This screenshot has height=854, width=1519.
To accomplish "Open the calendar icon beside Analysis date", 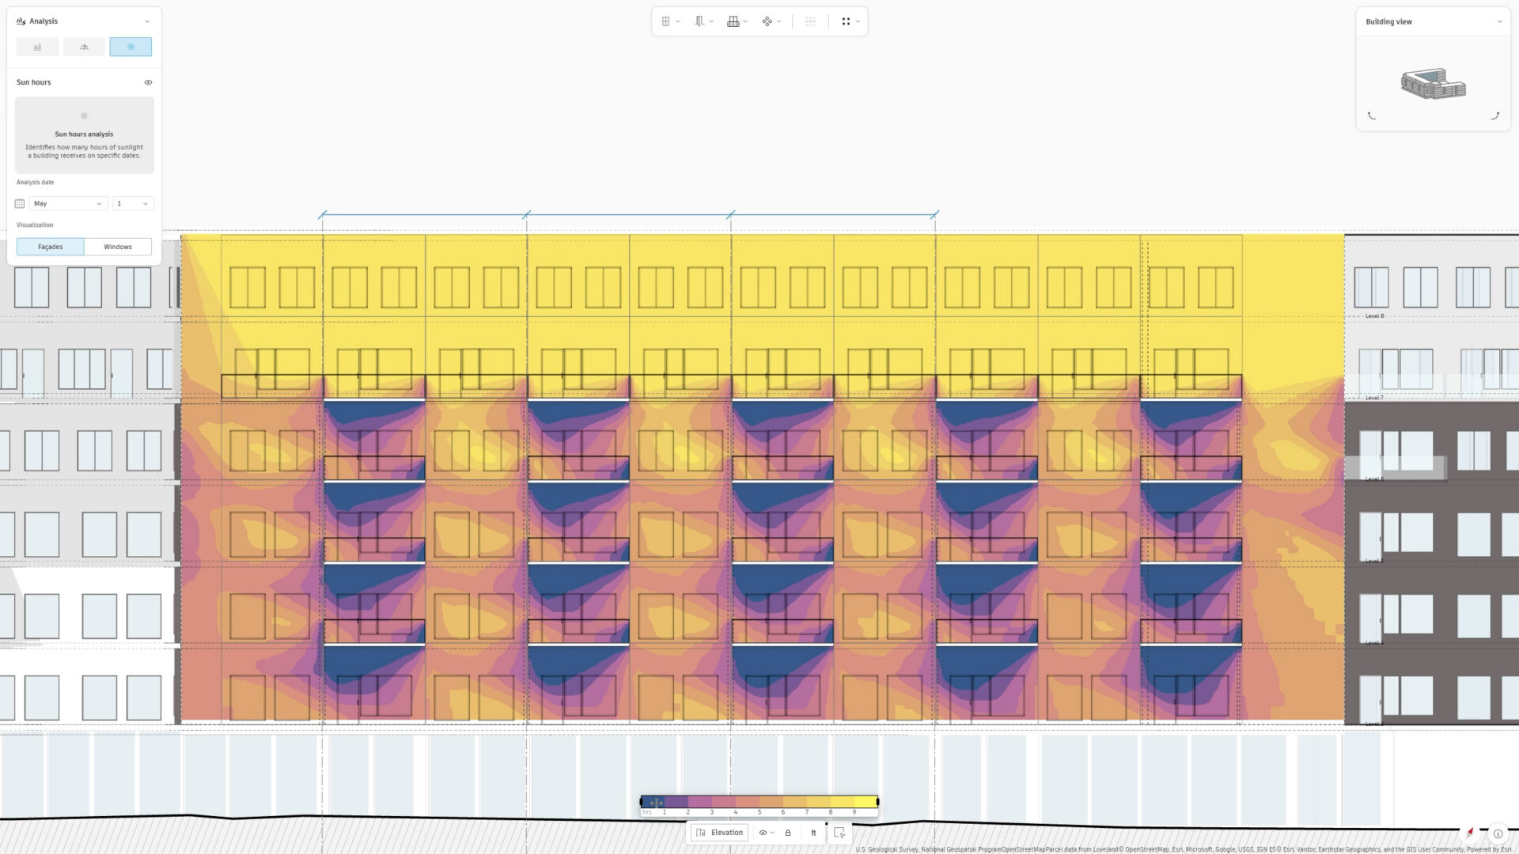I will pyautogui.click(x=19, y=203).
